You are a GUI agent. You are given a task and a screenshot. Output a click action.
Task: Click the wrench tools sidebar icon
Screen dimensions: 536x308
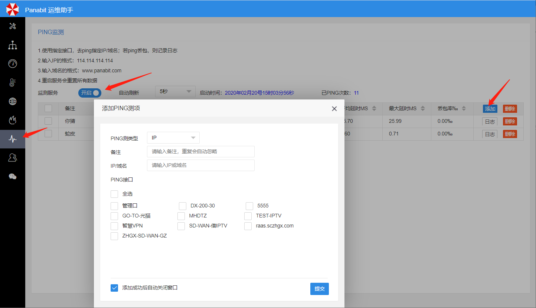point(13,26)
